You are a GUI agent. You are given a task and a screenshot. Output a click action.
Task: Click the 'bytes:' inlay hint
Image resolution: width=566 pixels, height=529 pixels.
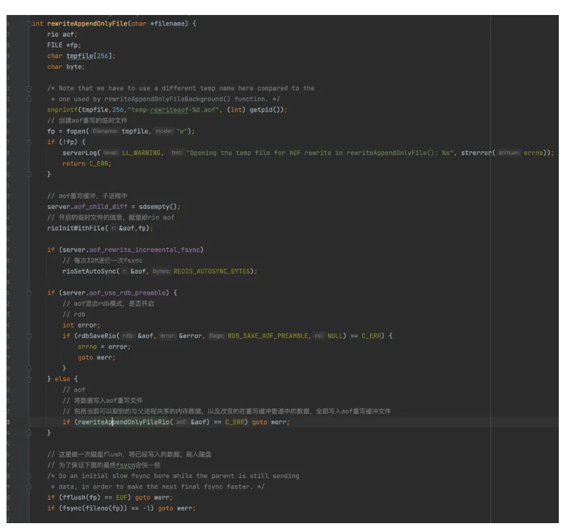(161, 271)
